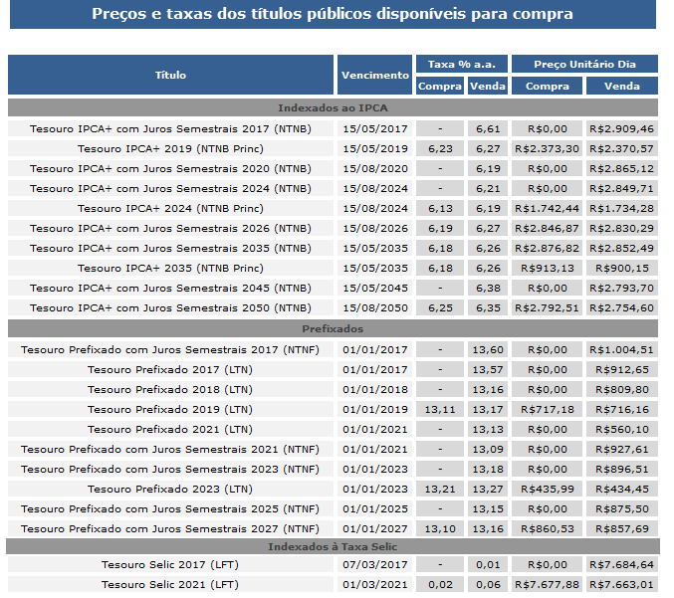Click the 13,09 sale rate

(488, 449)
